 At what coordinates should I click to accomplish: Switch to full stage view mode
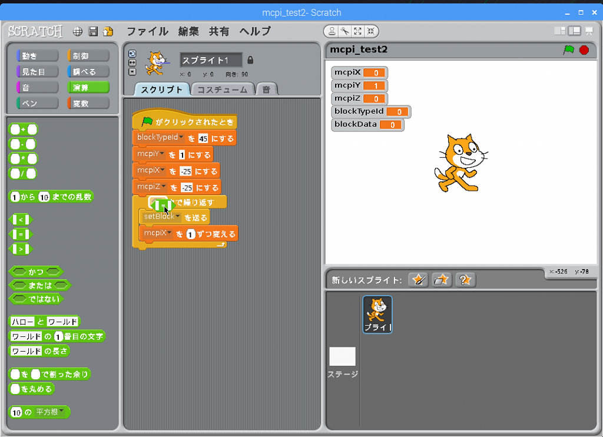pos(575,31)
